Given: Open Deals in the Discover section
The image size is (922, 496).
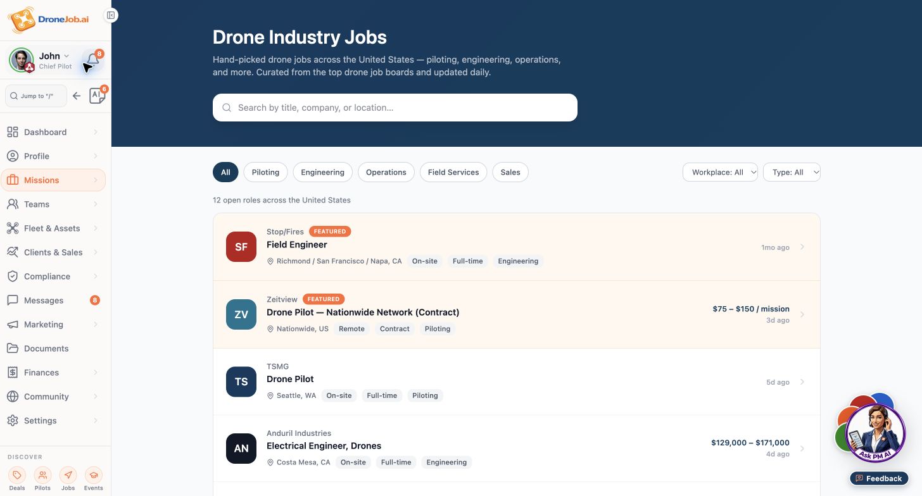Looking at the screenshot, I should (x=17, y=479).
